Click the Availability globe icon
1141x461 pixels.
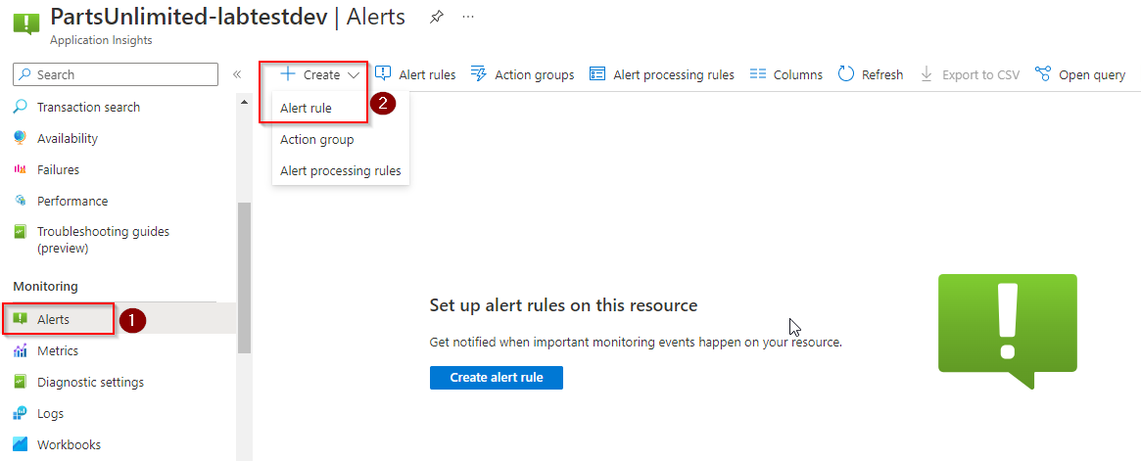click(21, 138)
